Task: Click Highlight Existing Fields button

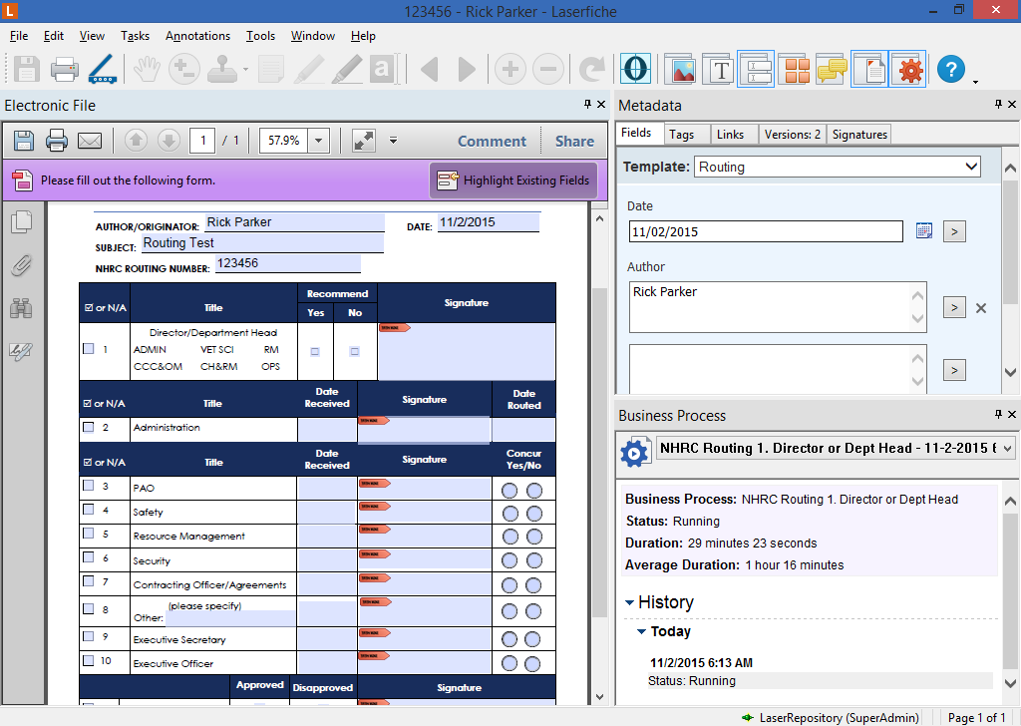Action: [513, 181]
